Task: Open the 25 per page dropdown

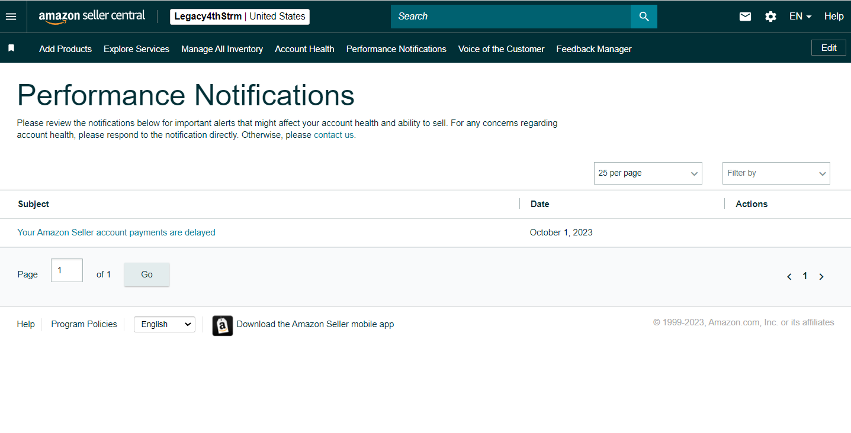Action: pos(648,173)
